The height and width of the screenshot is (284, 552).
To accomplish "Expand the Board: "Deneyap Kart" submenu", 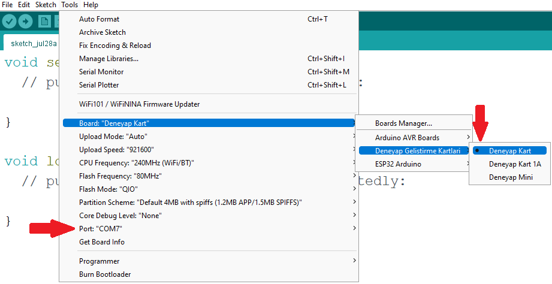I will pyautogui.click(x=209, y=123).
